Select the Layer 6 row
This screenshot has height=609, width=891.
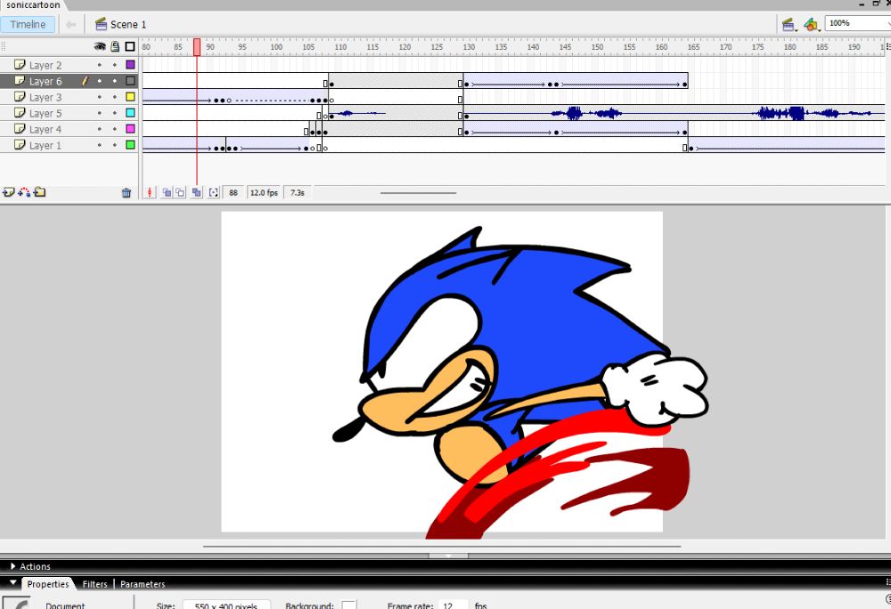69,81
